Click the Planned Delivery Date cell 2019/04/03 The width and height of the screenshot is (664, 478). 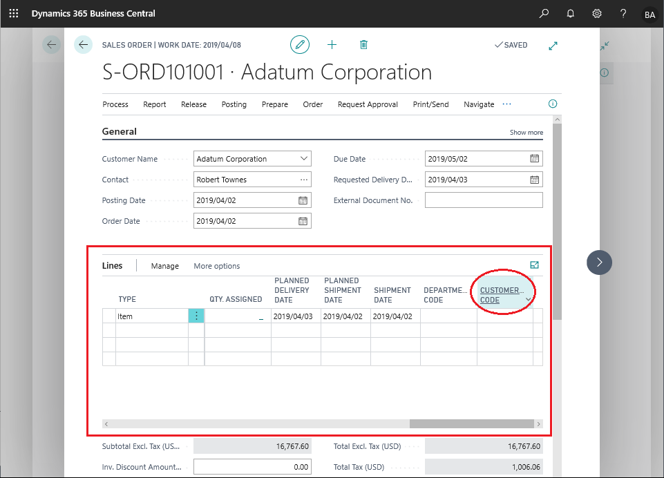click(x=296, y=316)
